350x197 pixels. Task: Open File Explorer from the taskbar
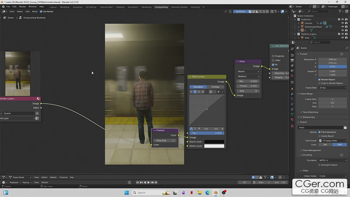[x=199, y=193]
